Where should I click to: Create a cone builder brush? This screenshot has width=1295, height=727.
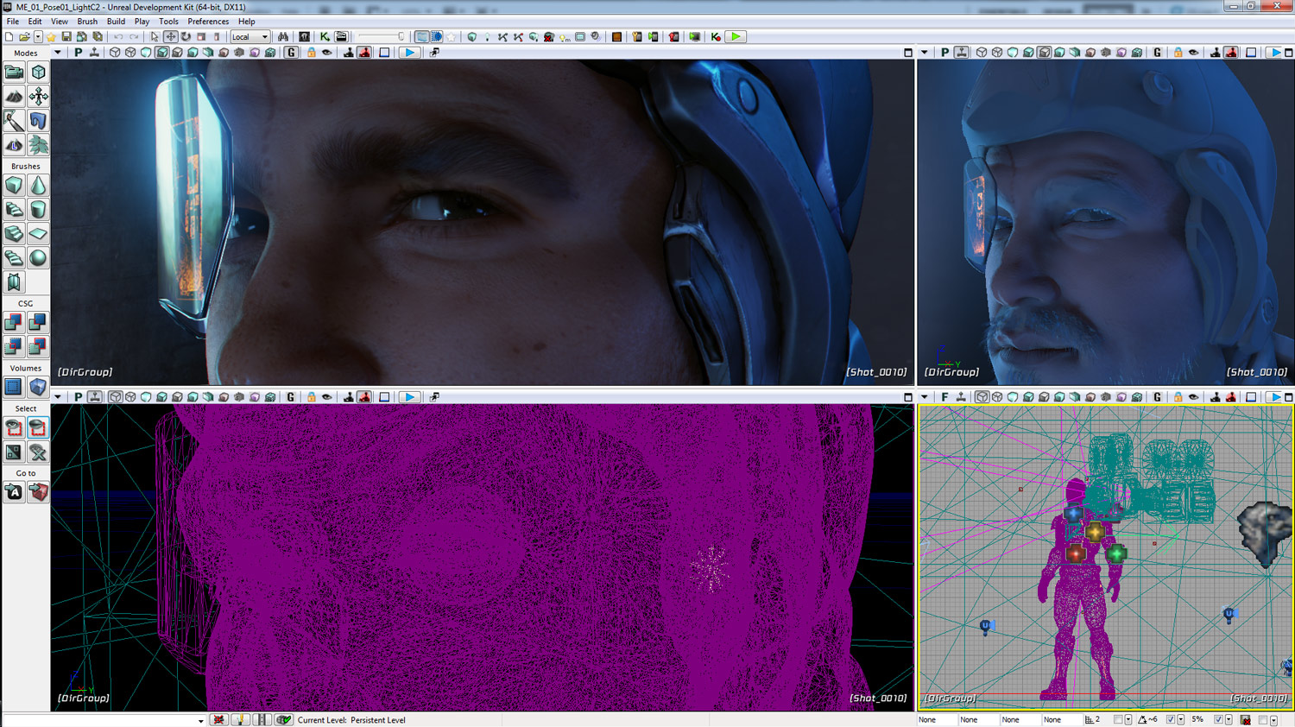(38, 186)
